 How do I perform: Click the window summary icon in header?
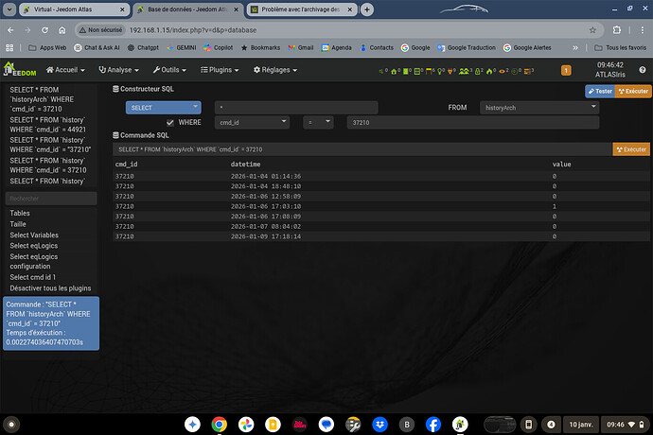pos(416,72)
